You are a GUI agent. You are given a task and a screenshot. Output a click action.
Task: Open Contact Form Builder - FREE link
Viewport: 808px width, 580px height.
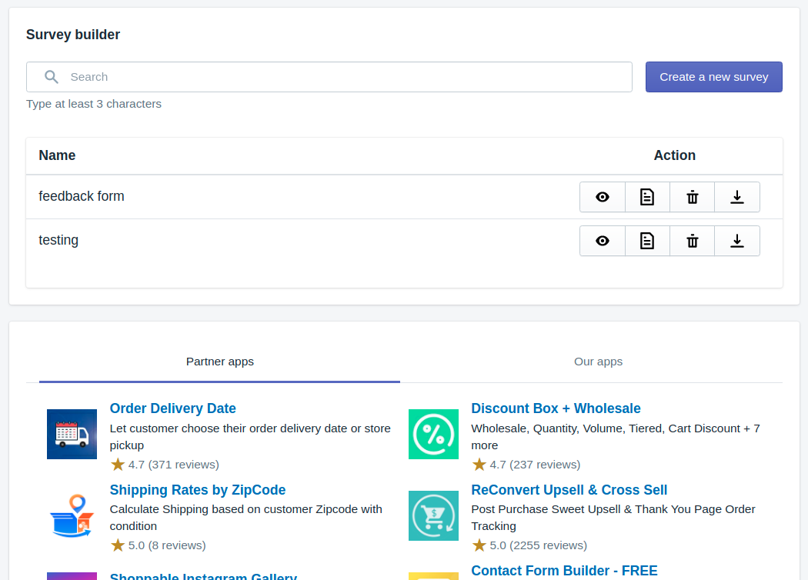[x=564, y=571]
